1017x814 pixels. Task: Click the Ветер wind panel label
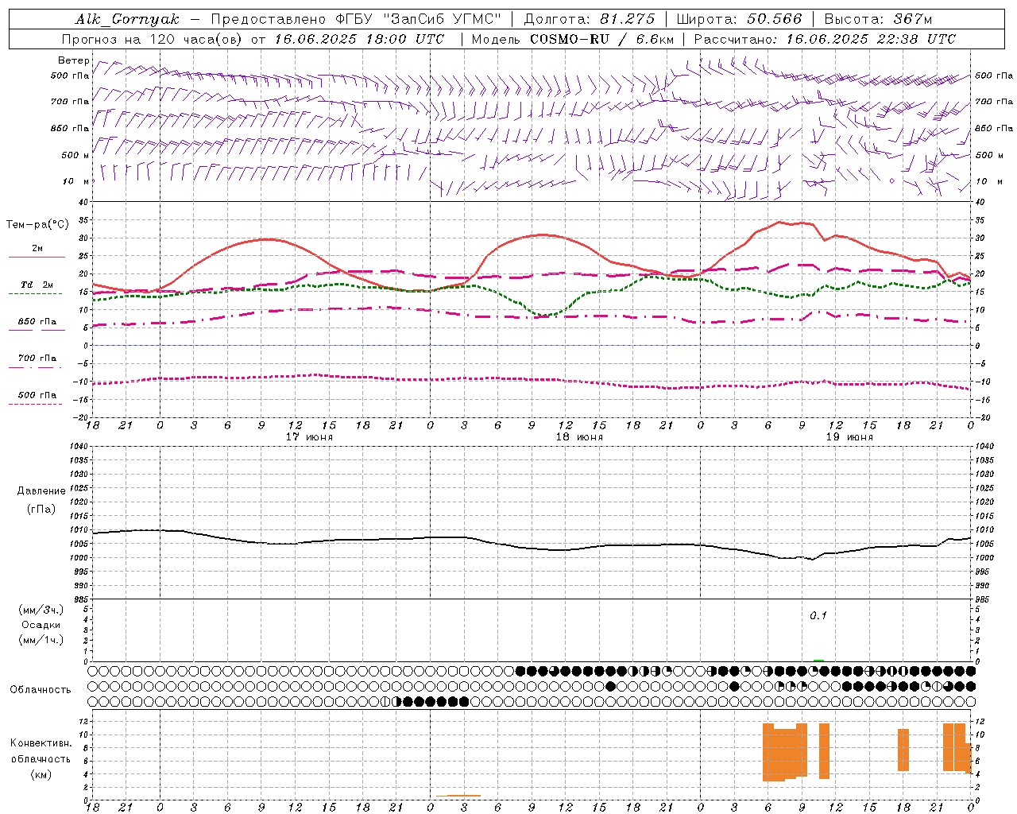point(73,60)
